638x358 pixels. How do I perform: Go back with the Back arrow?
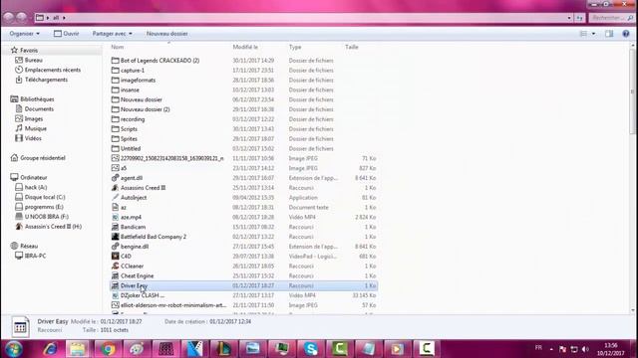pos(9,18)
